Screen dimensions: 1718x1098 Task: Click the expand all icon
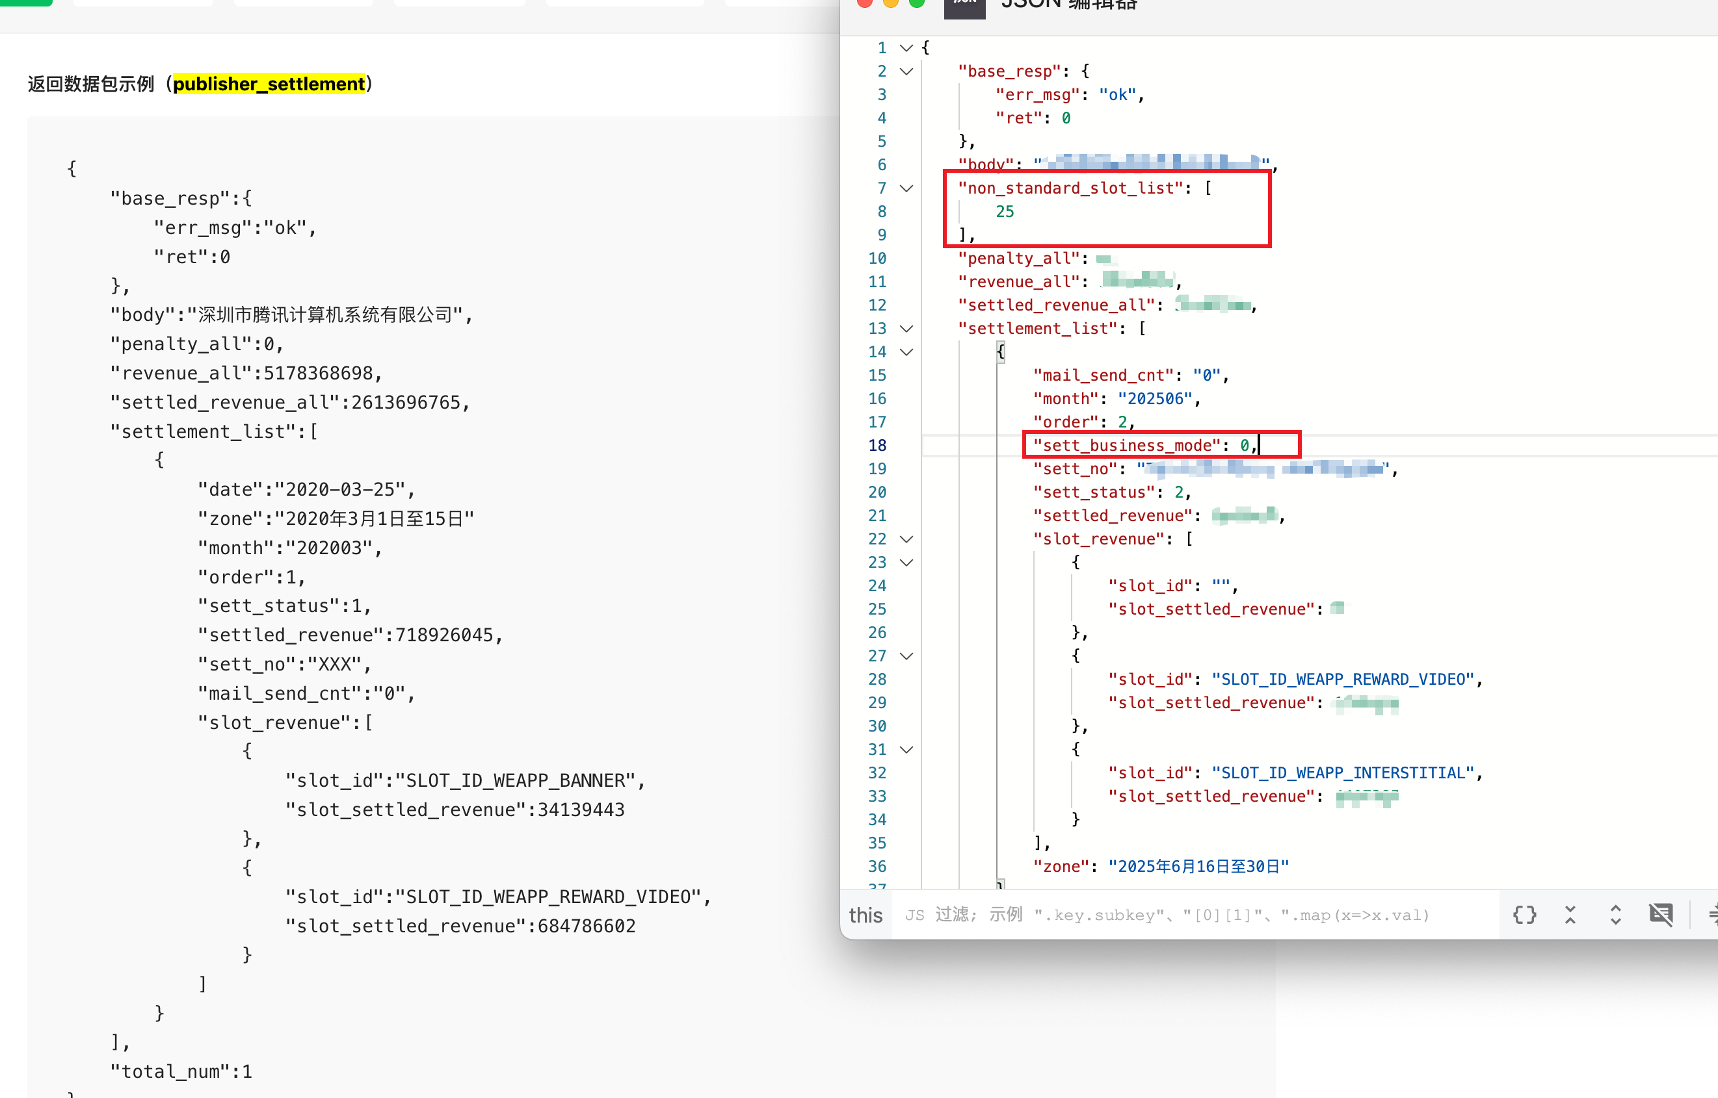click(1615, 915)
